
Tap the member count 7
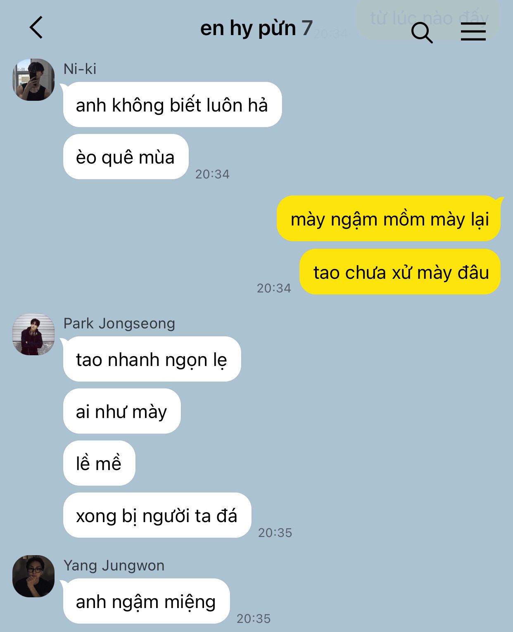tap(307, 28)
